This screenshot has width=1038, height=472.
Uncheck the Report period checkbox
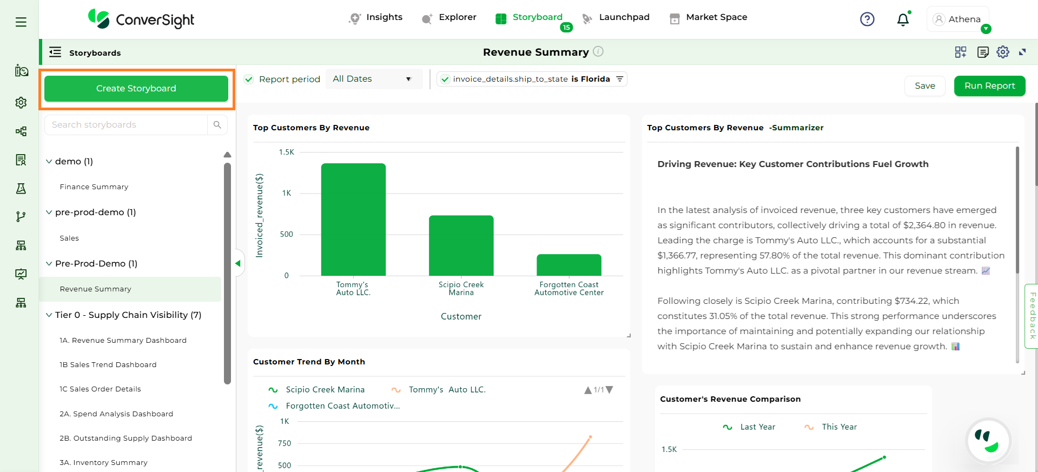pos(249,79)
